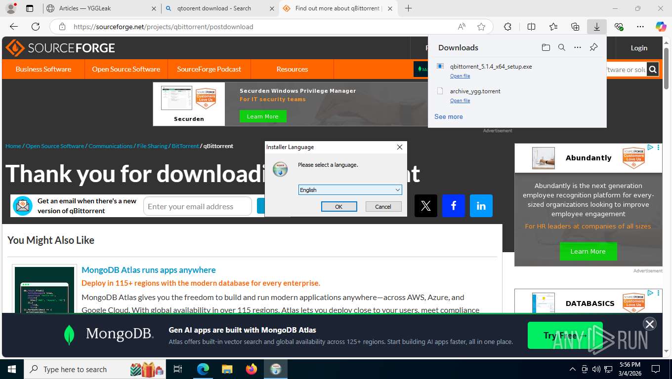Click Try Free MongoDB button

point(565,336)
